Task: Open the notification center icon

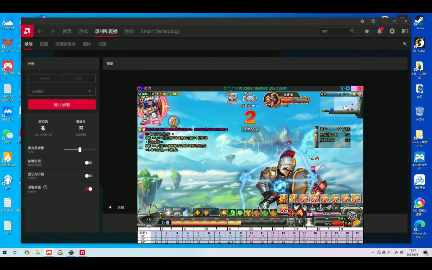Action: point(426,253)
